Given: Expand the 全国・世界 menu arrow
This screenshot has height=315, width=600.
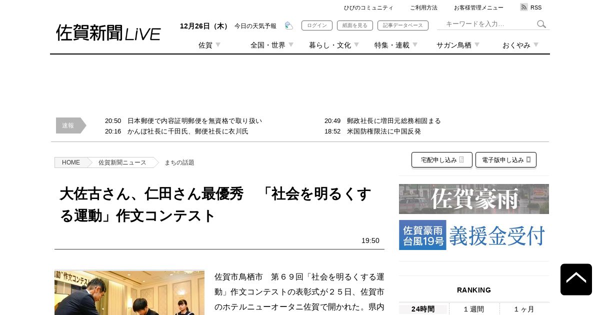Looking at the screenshot, I should tap(291, 45).
